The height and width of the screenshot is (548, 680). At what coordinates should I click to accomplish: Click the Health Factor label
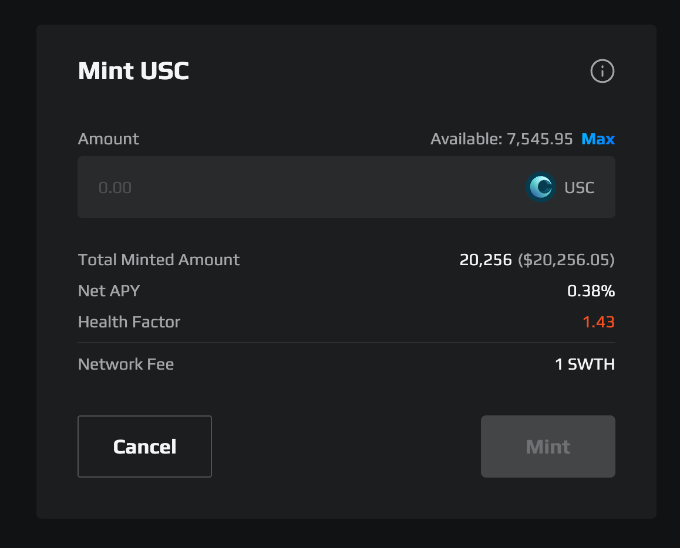tap(129, 322)
